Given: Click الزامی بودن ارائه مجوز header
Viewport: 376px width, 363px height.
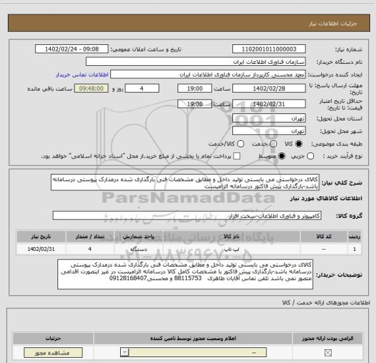Looking at the screenshot, I should [x=328, y=338].
